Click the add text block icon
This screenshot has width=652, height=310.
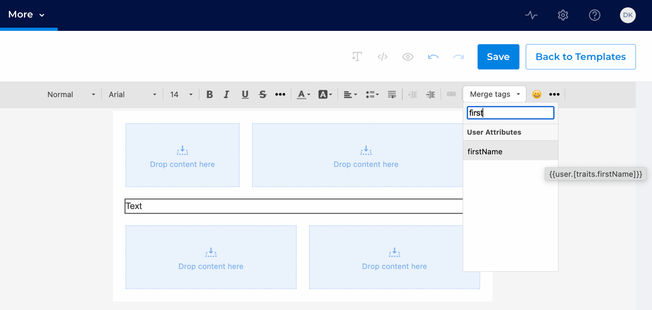click(x=357, y=57)
